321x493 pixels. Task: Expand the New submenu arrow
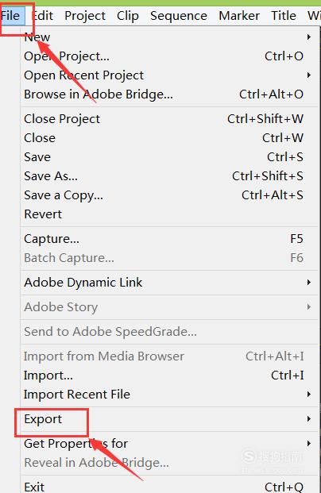309,37
